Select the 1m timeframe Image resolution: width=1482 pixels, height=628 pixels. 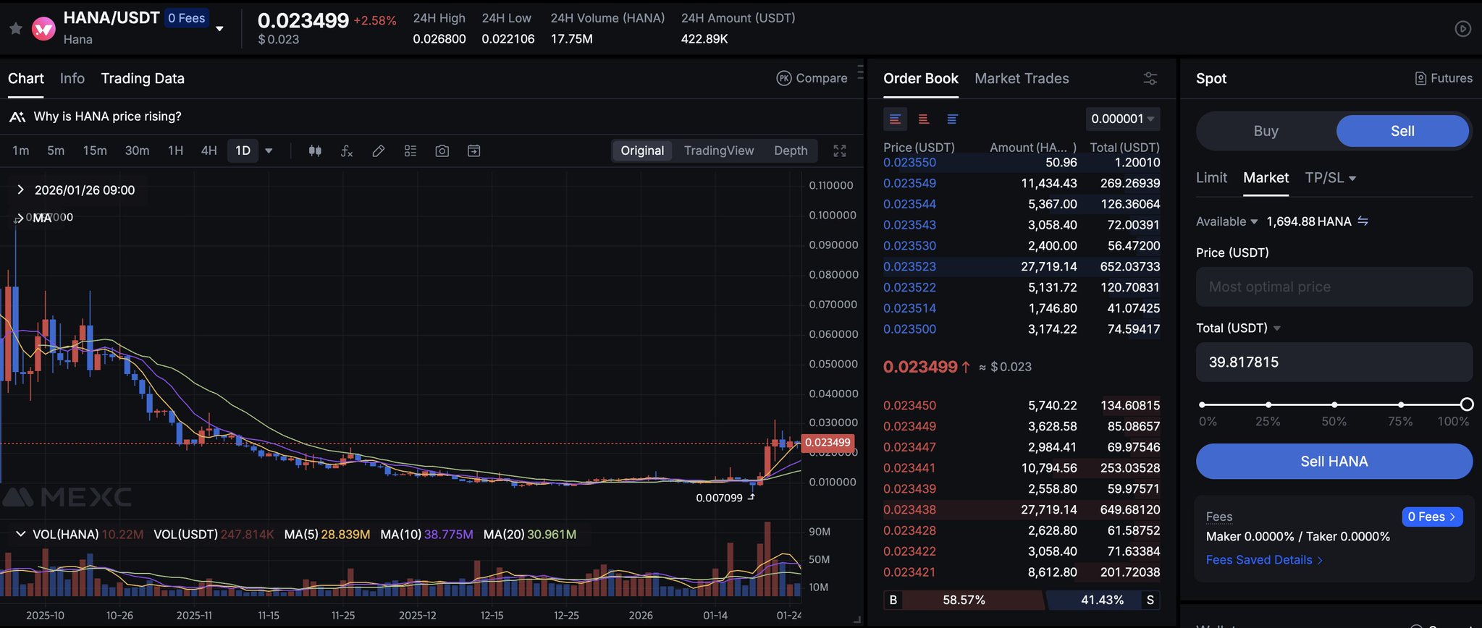(21, 150)
